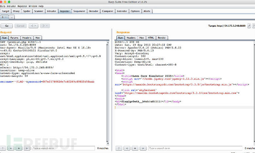Go forward in Repeater request history
This screenshot has height=153, width=255.
[x=45, y=26]
